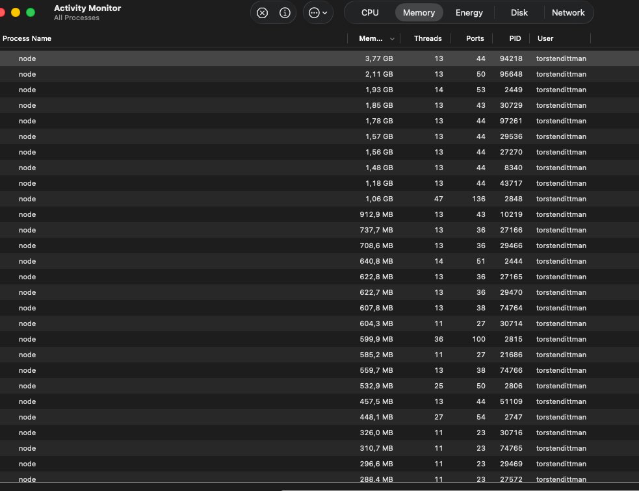This screenshot has width=639, height=491.
Task: Click the 607,8 MB memory cell
Action: click(x=376, y=308)
